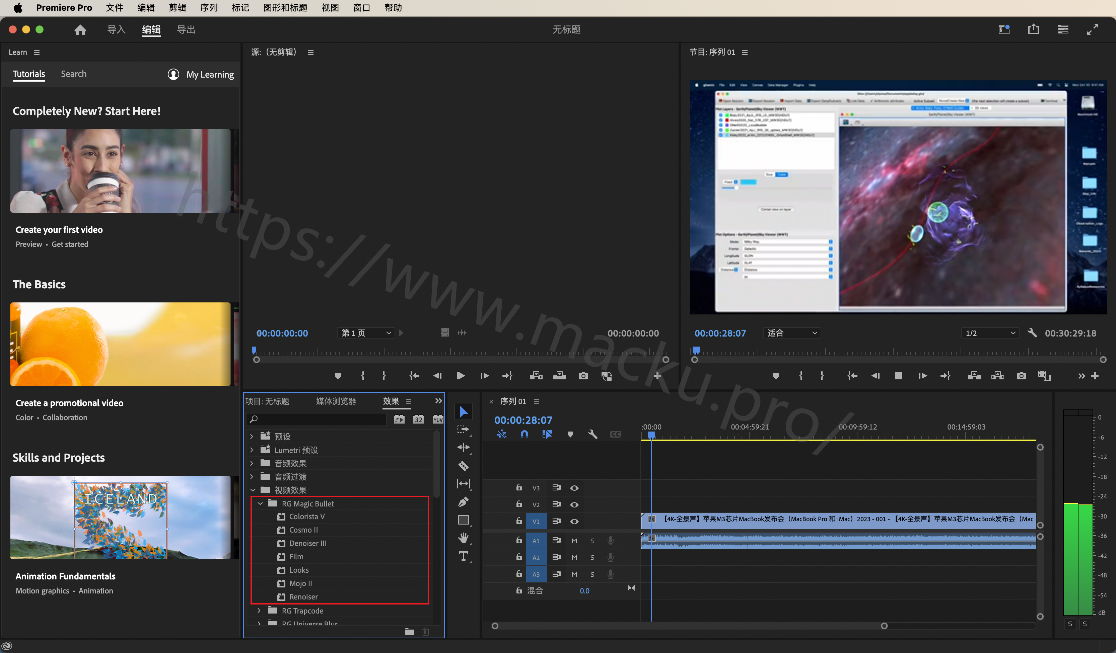This screenshot has height=653, width=1116.
Task: Click Export Frame camera in Source monitor
Action: pos(583,376)
